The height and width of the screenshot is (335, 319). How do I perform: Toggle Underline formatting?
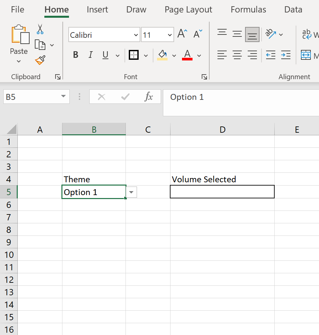(x=105, y=55)
